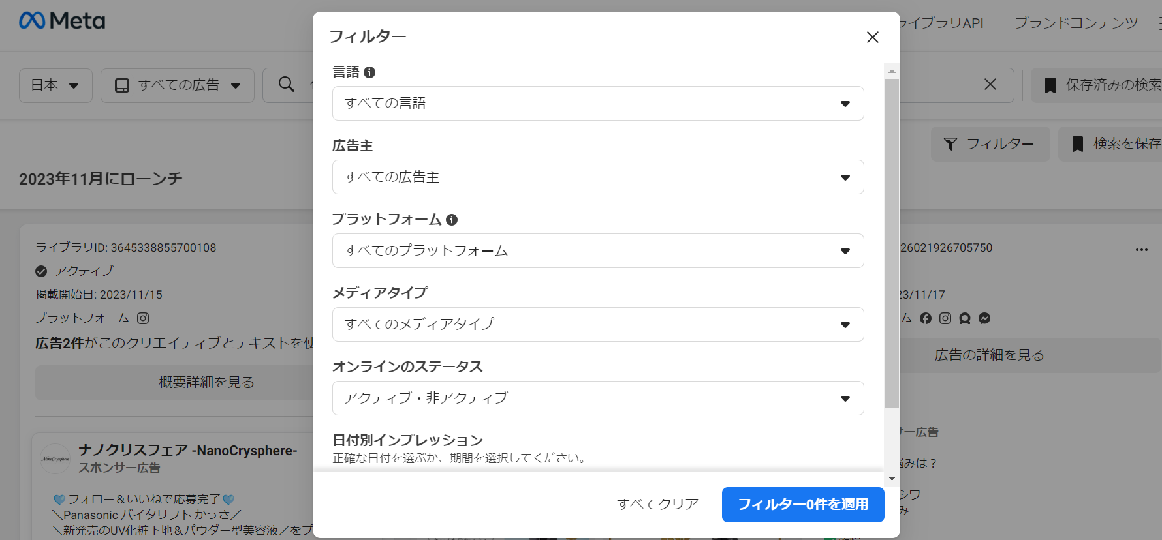Screen dimensions: 1162x540
Task: Open the アクティブ・非アクティブ status dropdown
Action: click(x=597, y=398)
